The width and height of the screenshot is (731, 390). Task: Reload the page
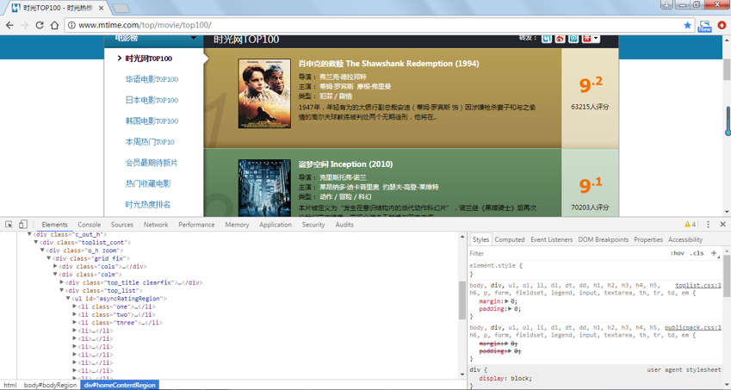point(40,25)
